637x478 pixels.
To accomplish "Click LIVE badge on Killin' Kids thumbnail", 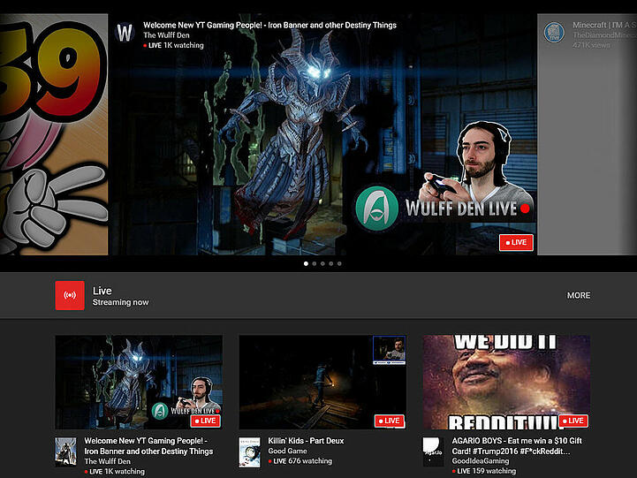I will 390,421.
